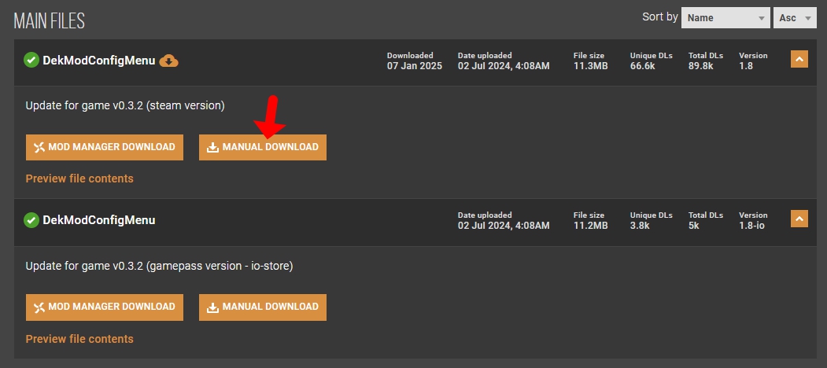Collapse the 1.8-io file entry
The image size is (827, 368).
(799, 220)
